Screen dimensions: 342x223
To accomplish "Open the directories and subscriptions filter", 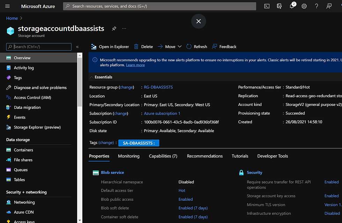I will 279,6.
